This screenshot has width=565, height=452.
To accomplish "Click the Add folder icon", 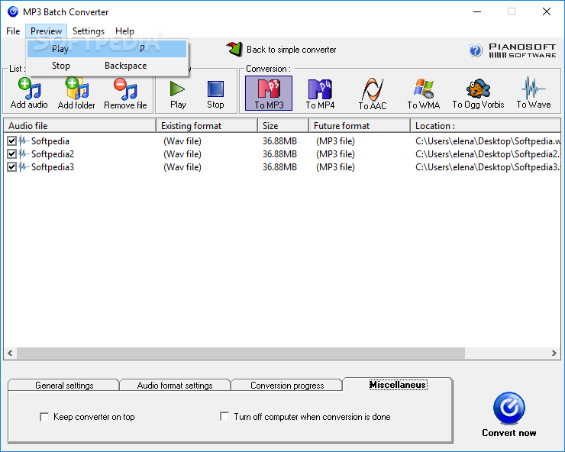I will (76, 89).
